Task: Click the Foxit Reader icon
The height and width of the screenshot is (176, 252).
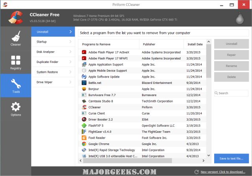Action: (x=84, y=138)
